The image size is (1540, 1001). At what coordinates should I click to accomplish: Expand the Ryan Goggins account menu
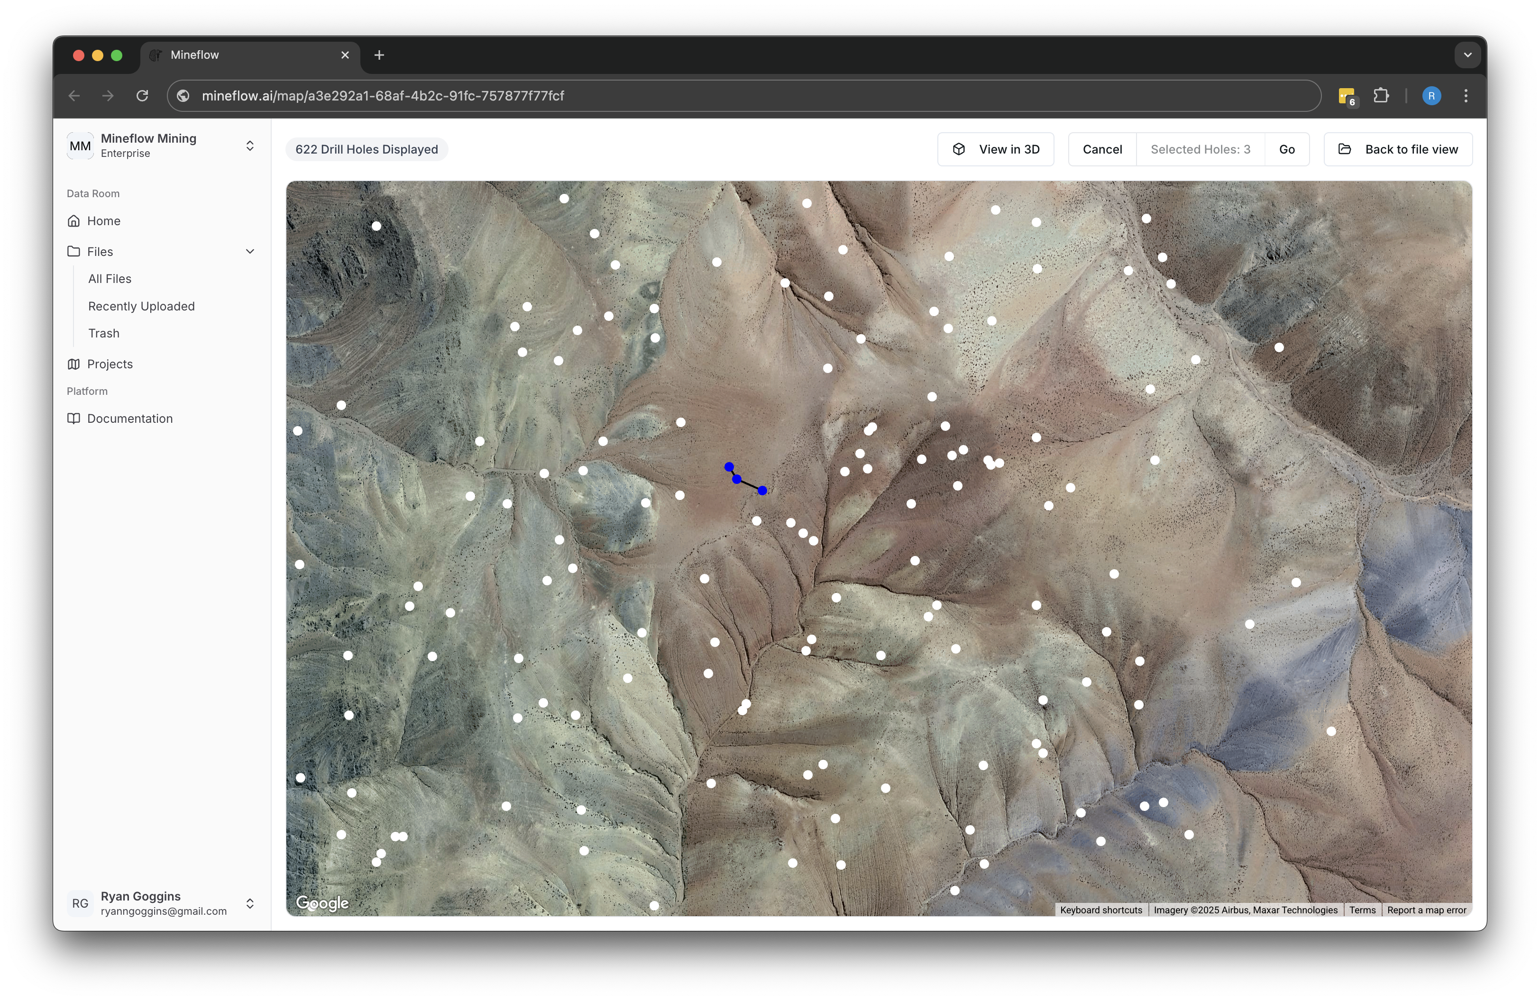(250, 903)
